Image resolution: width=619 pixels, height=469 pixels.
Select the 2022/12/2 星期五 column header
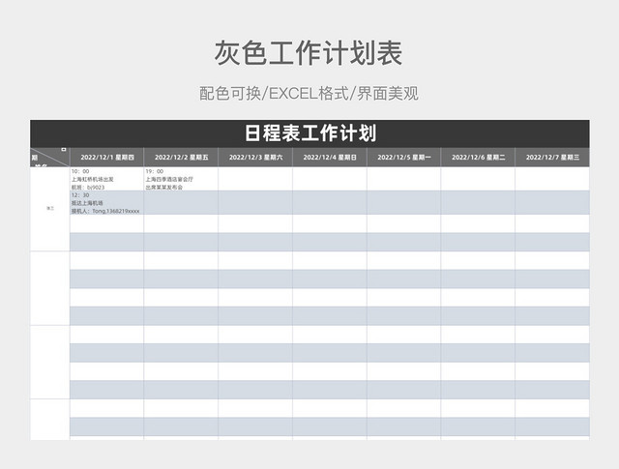pos(181,157)
